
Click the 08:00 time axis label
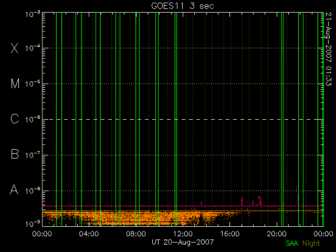tap(136, 233)
